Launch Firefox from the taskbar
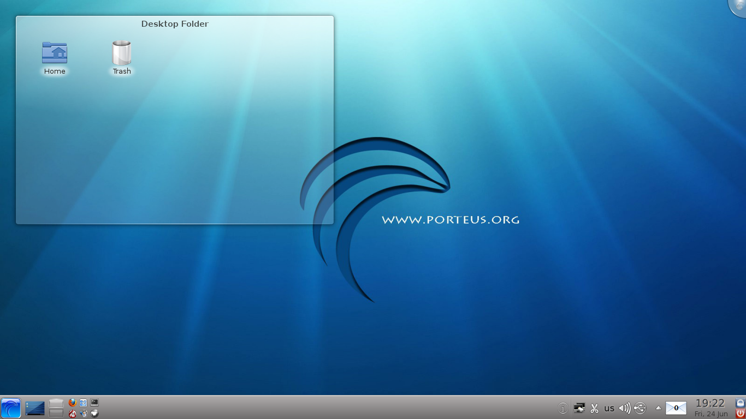Viewport: 746px width, 419px height. (x=73, y=403)
